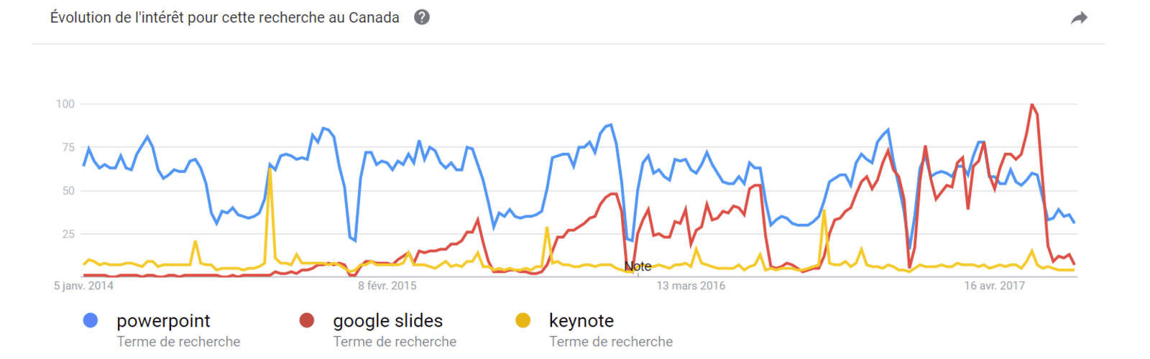Select the powerpoint search term label
The height and width of the screenshot is (359, 1150).
click(x=163, y=321)
